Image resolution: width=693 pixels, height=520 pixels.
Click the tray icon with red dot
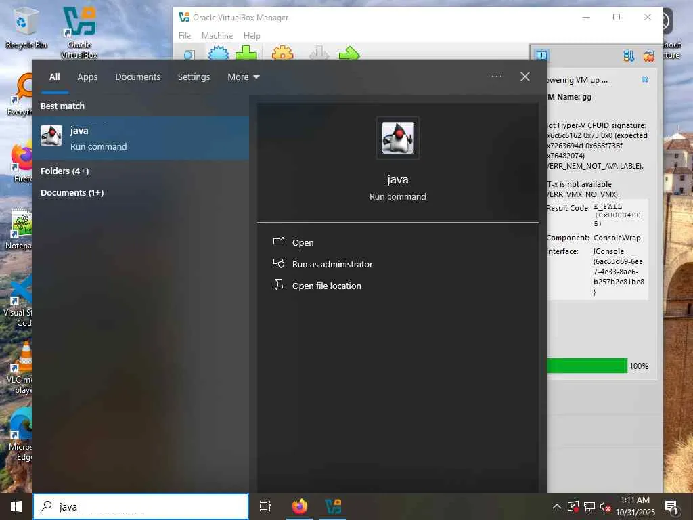(x=573, y=506)
